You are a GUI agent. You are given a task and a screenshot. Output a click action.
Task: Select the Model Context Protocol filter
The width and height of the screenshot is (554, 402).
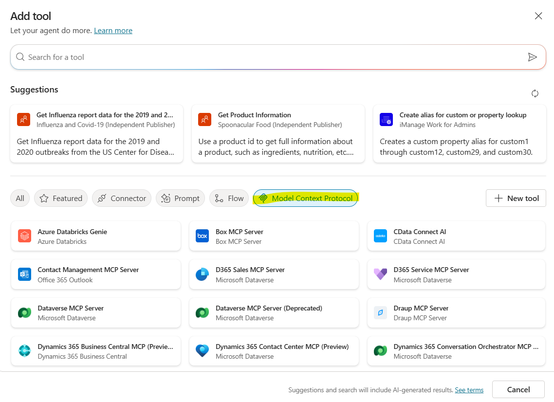(x=306, y=198)
